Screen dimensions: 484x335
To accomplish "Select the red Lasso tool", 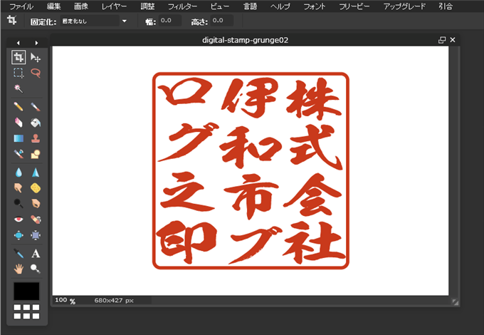I will coord(36,73).
